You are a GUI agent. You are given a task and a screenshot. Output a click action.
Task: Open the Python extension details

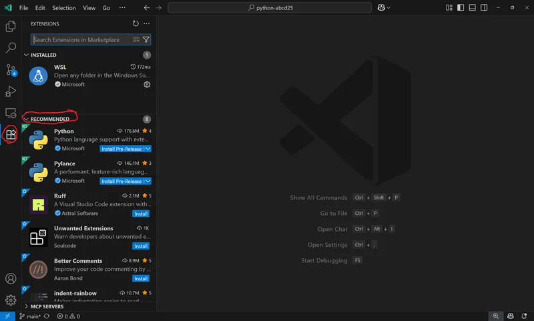coord(89,140)
